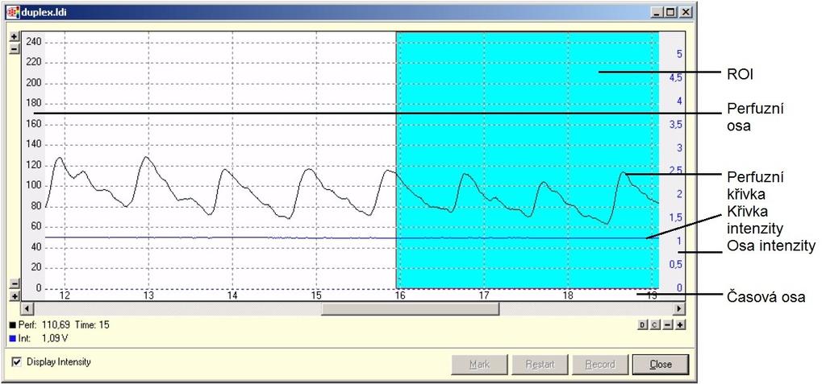The width and height of the screenshot is (826, 384).
Task: Click the plus button above the perfusion axis
Action: click(x=15, y=37)
